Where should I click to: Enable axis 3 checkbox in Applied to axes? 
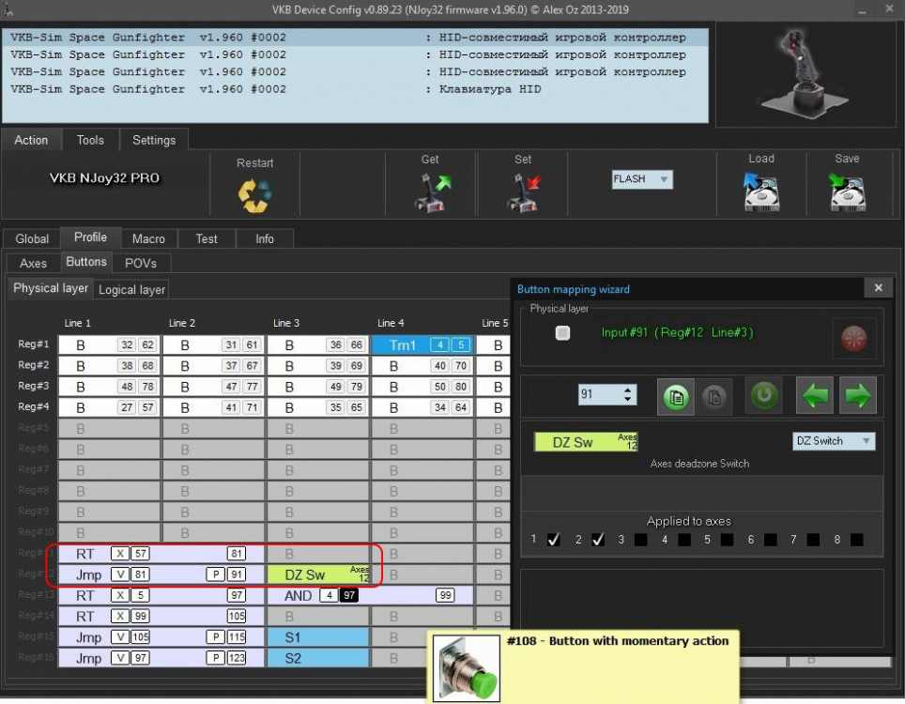[x=640, y=541]
